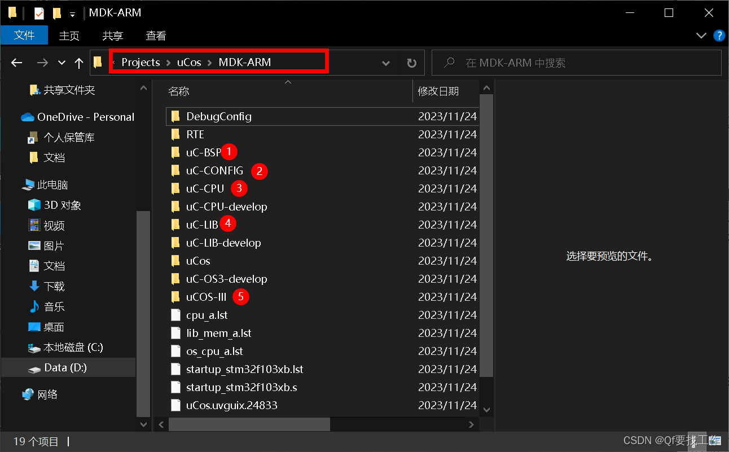Screen dimensions: 729x452
Task: Select the uC-BSP folder icon
Action: pos(175,152)
